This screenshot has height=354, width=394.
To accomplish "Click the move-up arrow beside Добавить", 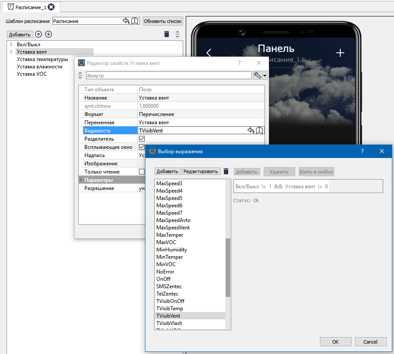I will pyautogui.click(x=39, y=34).
